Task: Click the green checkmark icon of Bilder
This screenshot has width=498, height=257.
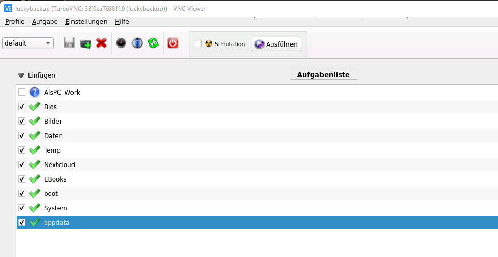Action: click(x=34, y=121)
